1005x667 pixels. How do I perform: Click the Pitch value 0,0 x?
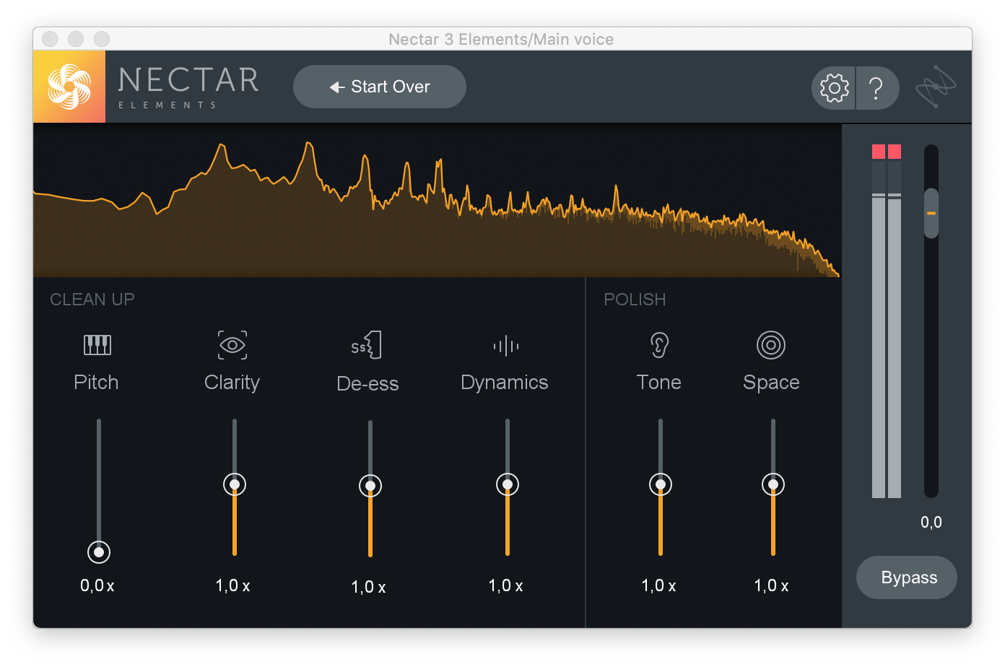pyautogui.click(x=97, y=585)
